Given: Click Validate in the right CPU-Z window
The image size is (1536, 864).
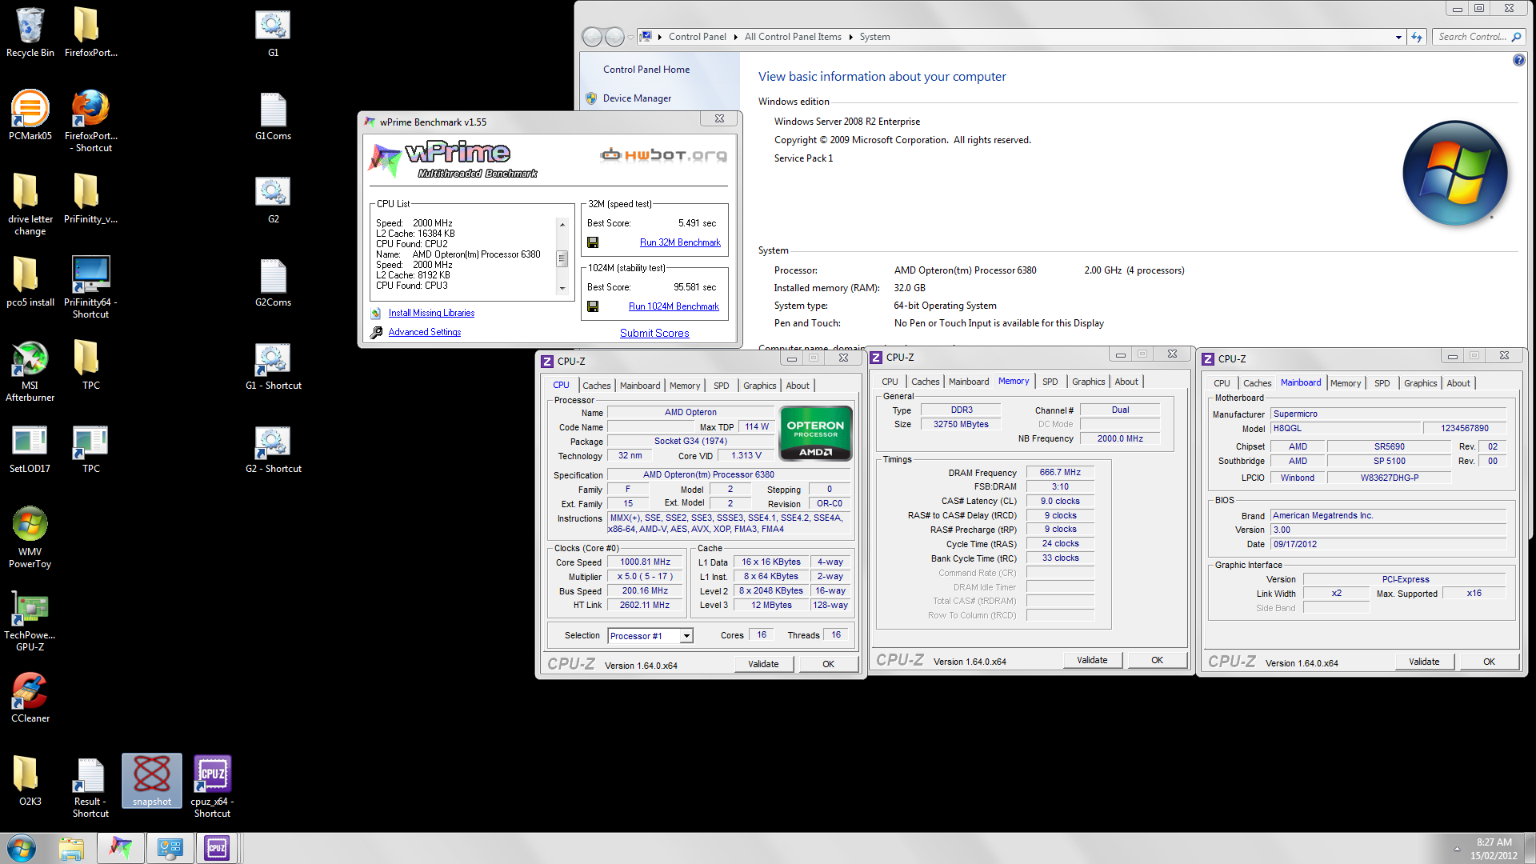Looking at the screenshot, I should point(1424,662).
